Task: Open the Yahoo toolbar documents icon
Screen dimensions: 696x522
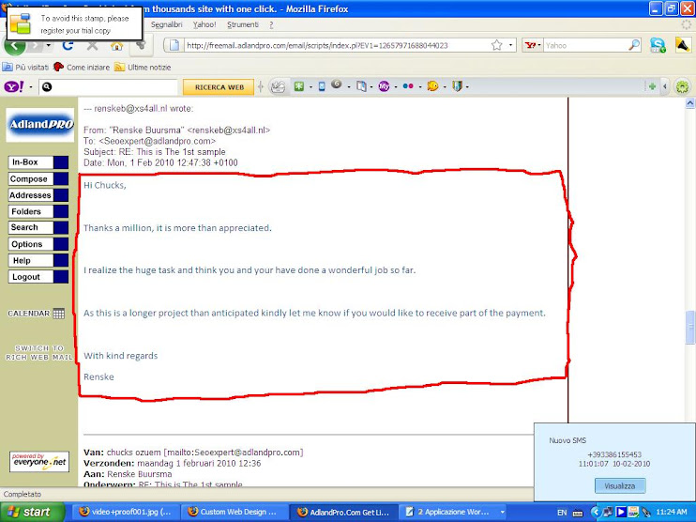Action: click(x=361, y=86)
